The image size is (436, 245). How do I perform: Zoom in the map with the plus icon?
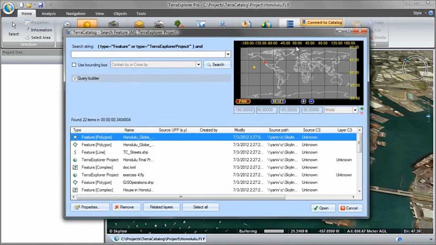[x=303, y=101]
